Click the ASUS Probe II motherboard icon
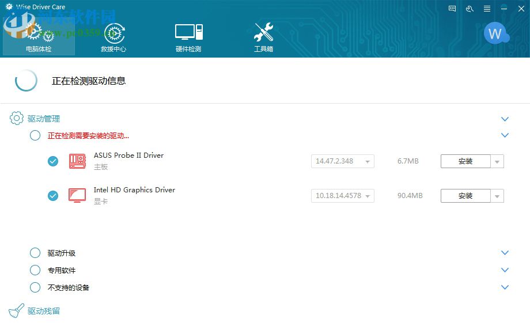 (x=77, y=161)
